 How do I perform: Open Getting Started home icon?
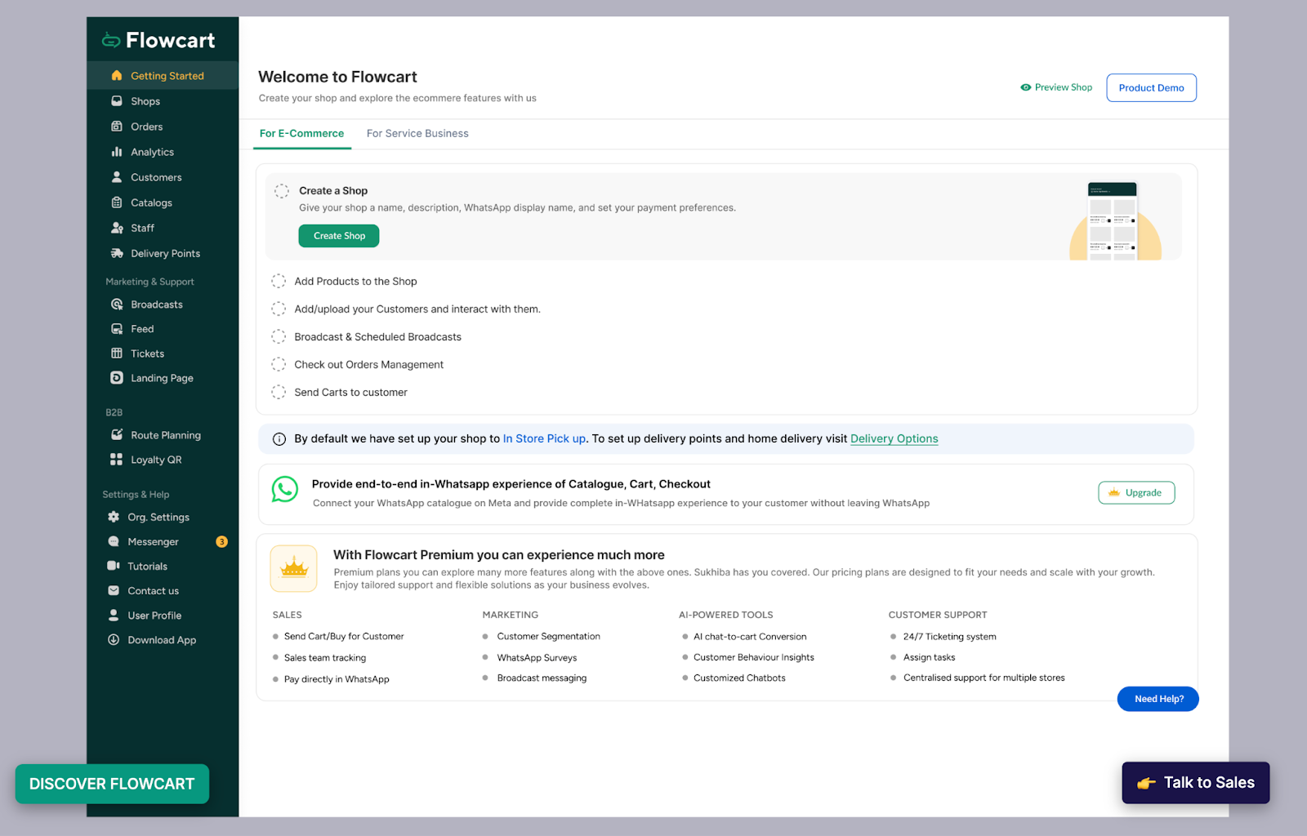point(117,75)
